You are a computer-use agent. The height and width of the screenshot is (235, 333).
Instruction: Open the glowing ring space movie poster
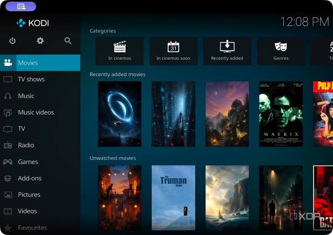click(x=119, y=114)
